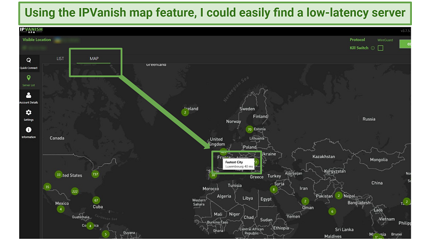Select the Mexico server marker 4
The height and width of the screenshot is (241, 430).
61,209
